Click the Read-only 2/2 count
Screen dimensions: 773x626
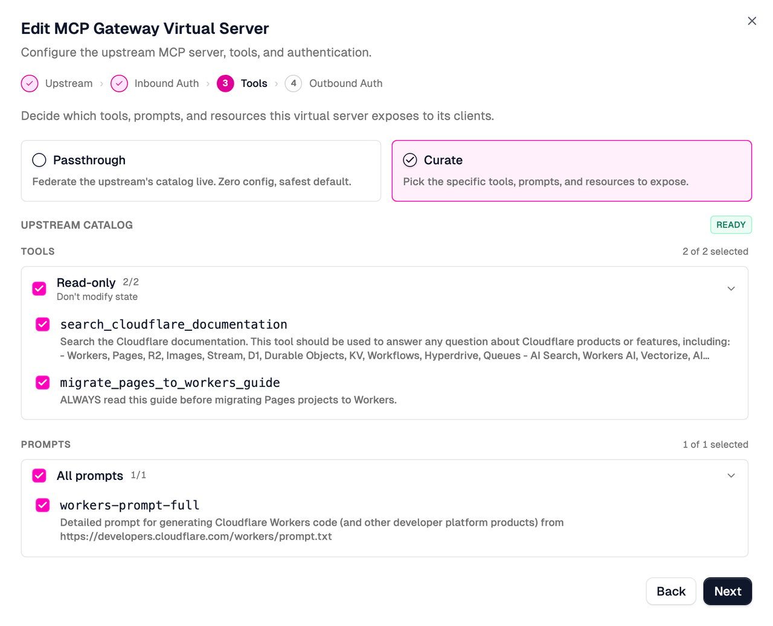pos(131,282)
